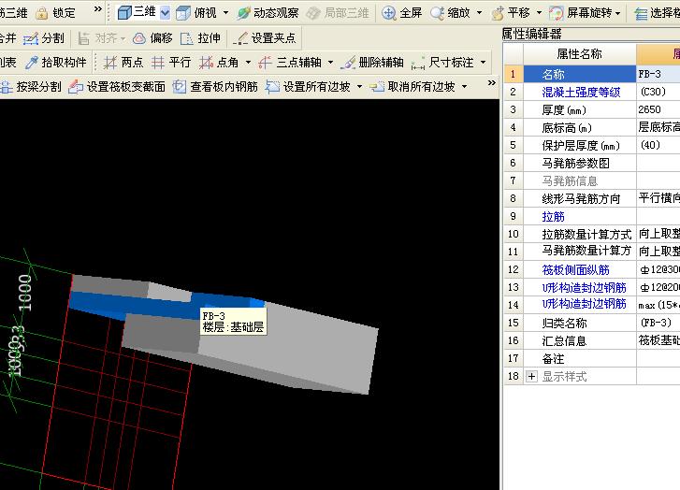Edit the FB-3 name value field
The width and height of the screenshot is (680, 490).
pyautogui.click(x=658, y=74)
